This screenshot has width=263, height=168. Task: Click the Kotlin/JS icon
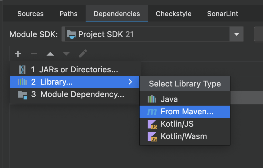pyautogui.click(x=152, y=124)
